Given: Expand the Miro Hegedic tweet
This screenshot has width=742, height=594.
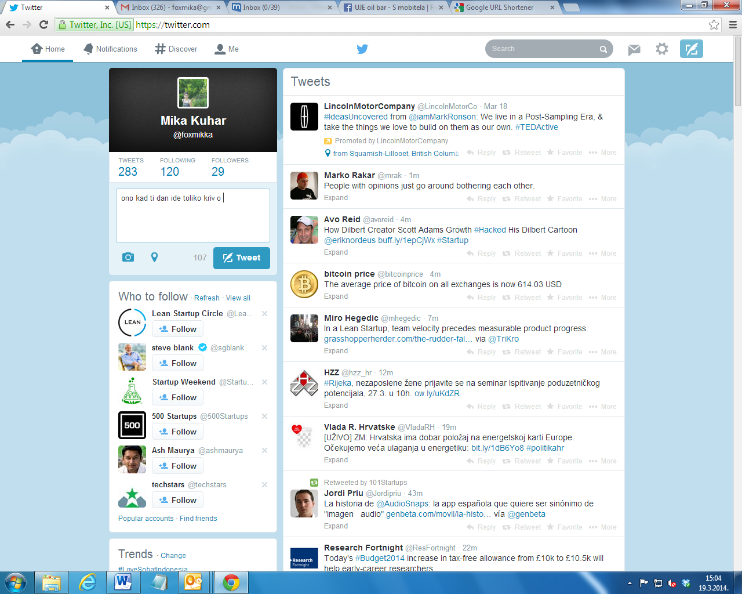Looking at the screenshot, I should click(x=336, y=351).
